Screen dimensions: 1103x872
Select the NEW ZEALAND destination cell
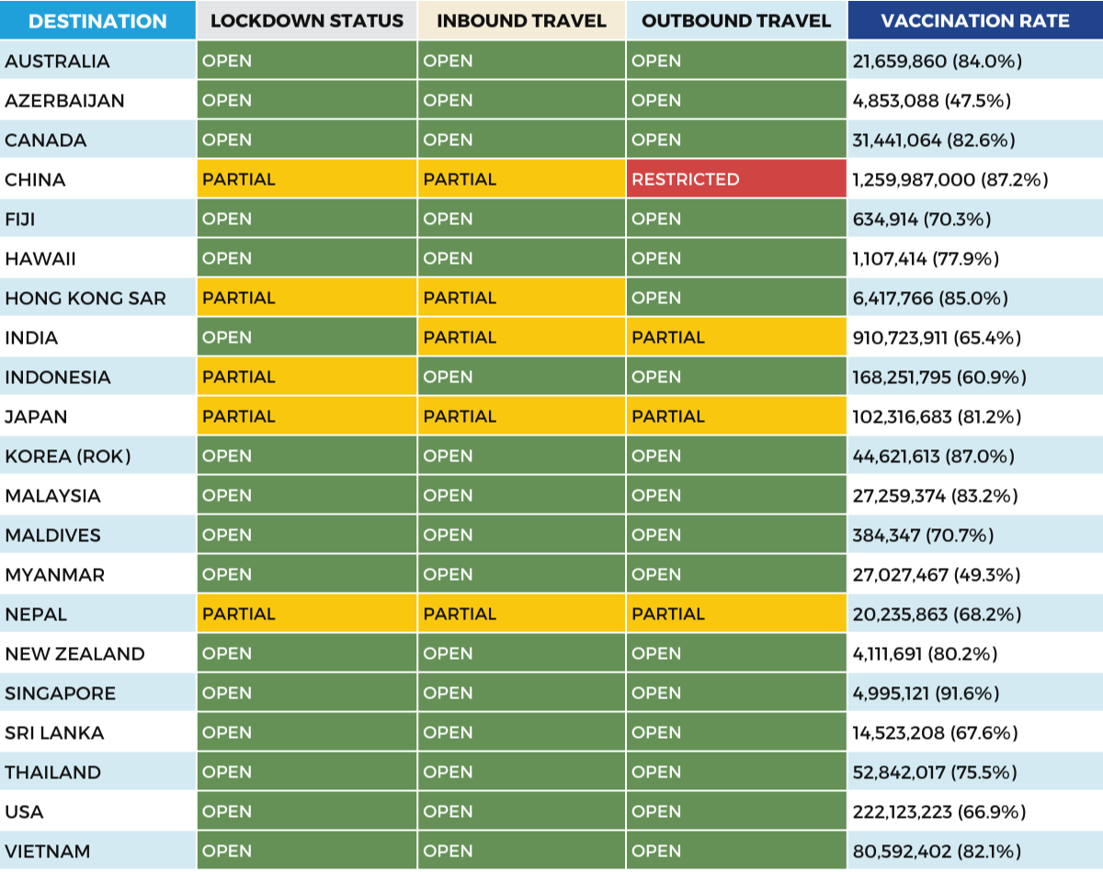click(97, 653)
